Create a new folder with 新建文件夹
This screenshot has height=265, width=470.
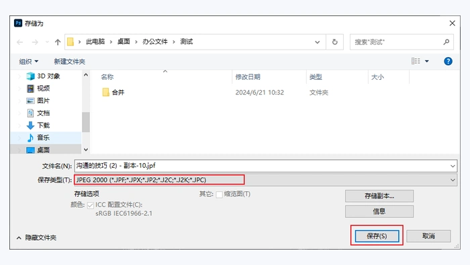[x=70, y=61]
